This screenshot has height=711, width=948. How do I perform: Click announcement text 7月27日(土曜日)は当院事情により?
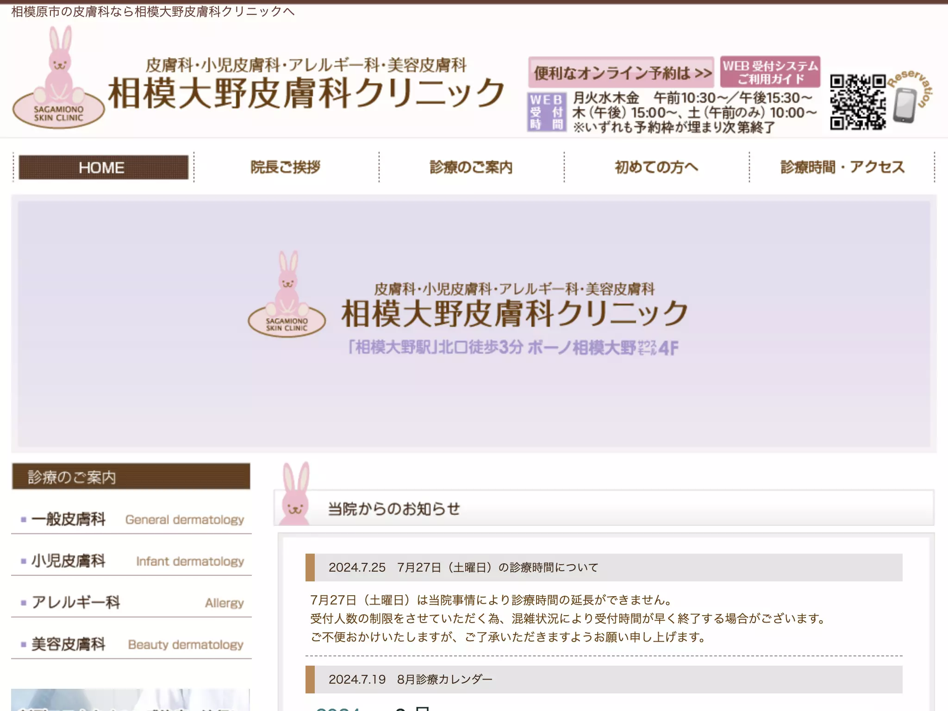click(491, 600)
